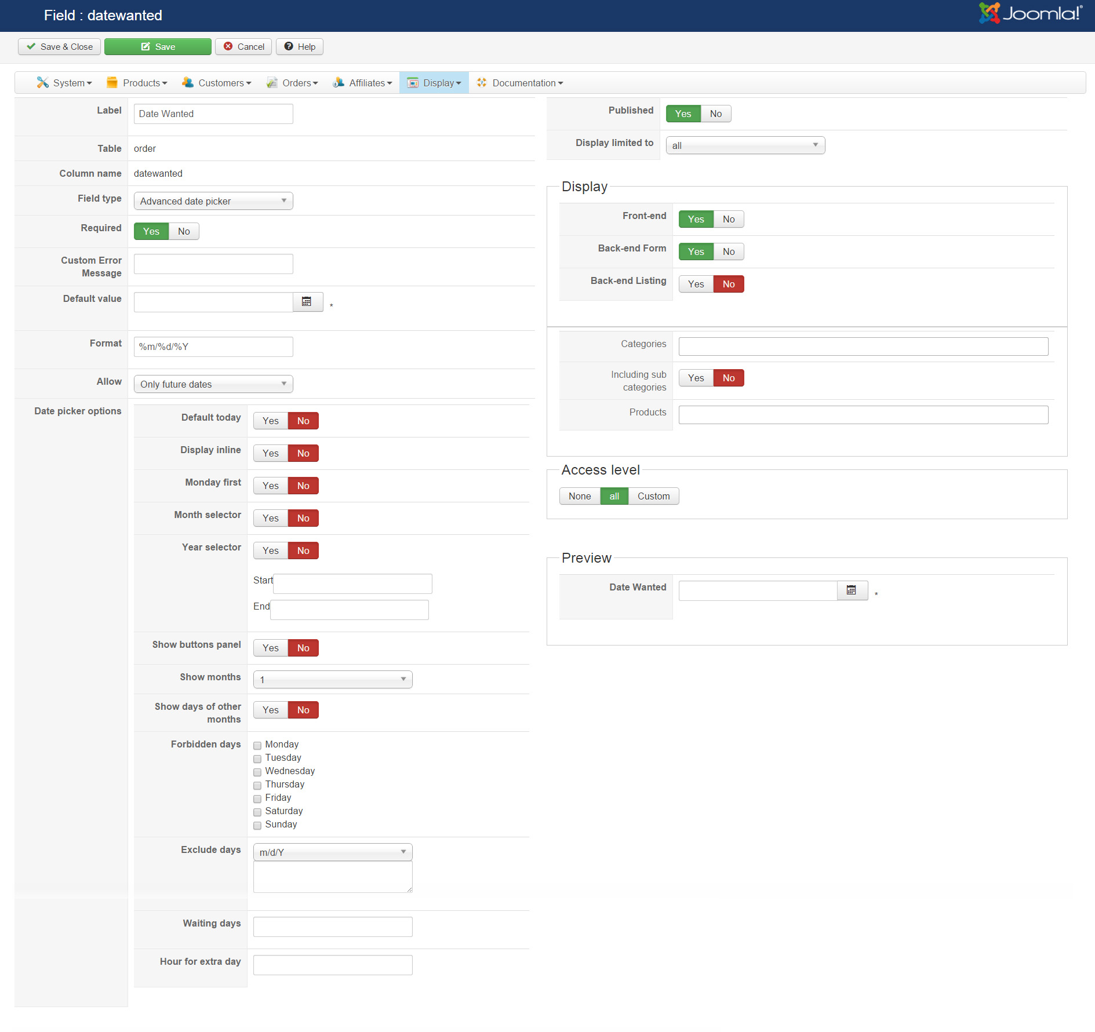Screen dimensions: 1095x1032
Task: Click the Hour for extra day field
Action: (333, 965)
